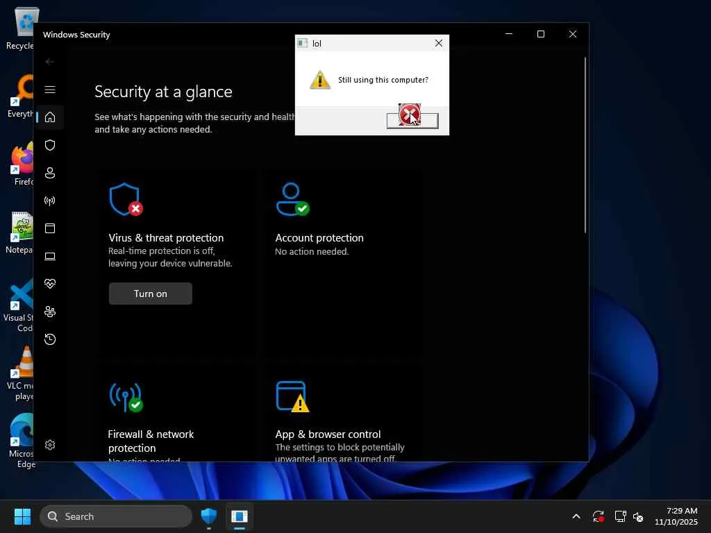The image size is (711, 533).
Task: Click 'Still using this computer?' message text
Action: pyautogui.click(x=383, y=80)
